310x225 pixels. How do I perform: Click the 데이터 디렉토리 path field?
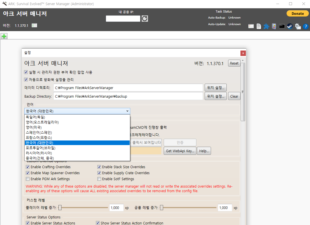point(128,88)
